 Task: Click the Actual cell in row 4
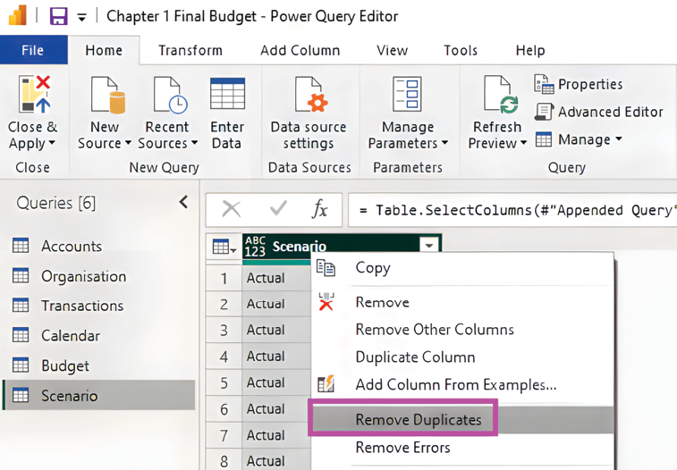pos(276,357)
